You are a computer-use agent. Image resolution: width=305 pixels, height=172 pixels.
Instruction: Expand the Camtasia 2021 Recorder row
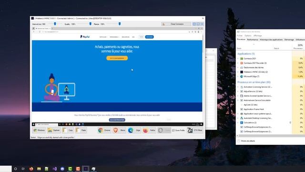(x=238, y=63)
